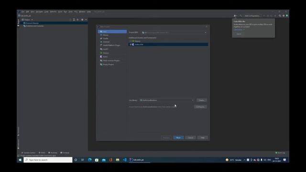The image size is (306, 172).
Task: Click the IntelliJ IDEA taskbar item
Action: pos(139,160)
